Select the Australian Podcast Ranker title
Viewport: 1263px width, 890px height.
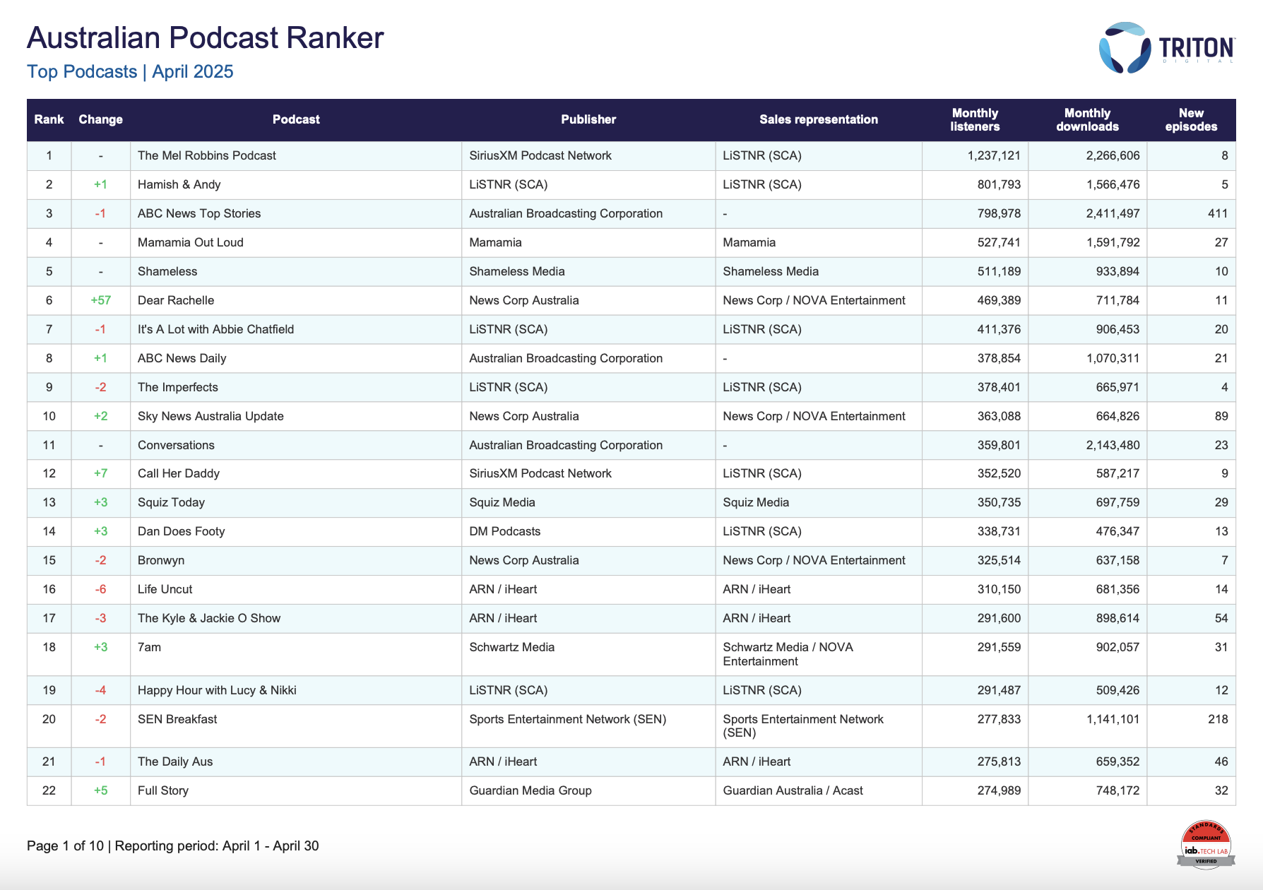[205, 37]
